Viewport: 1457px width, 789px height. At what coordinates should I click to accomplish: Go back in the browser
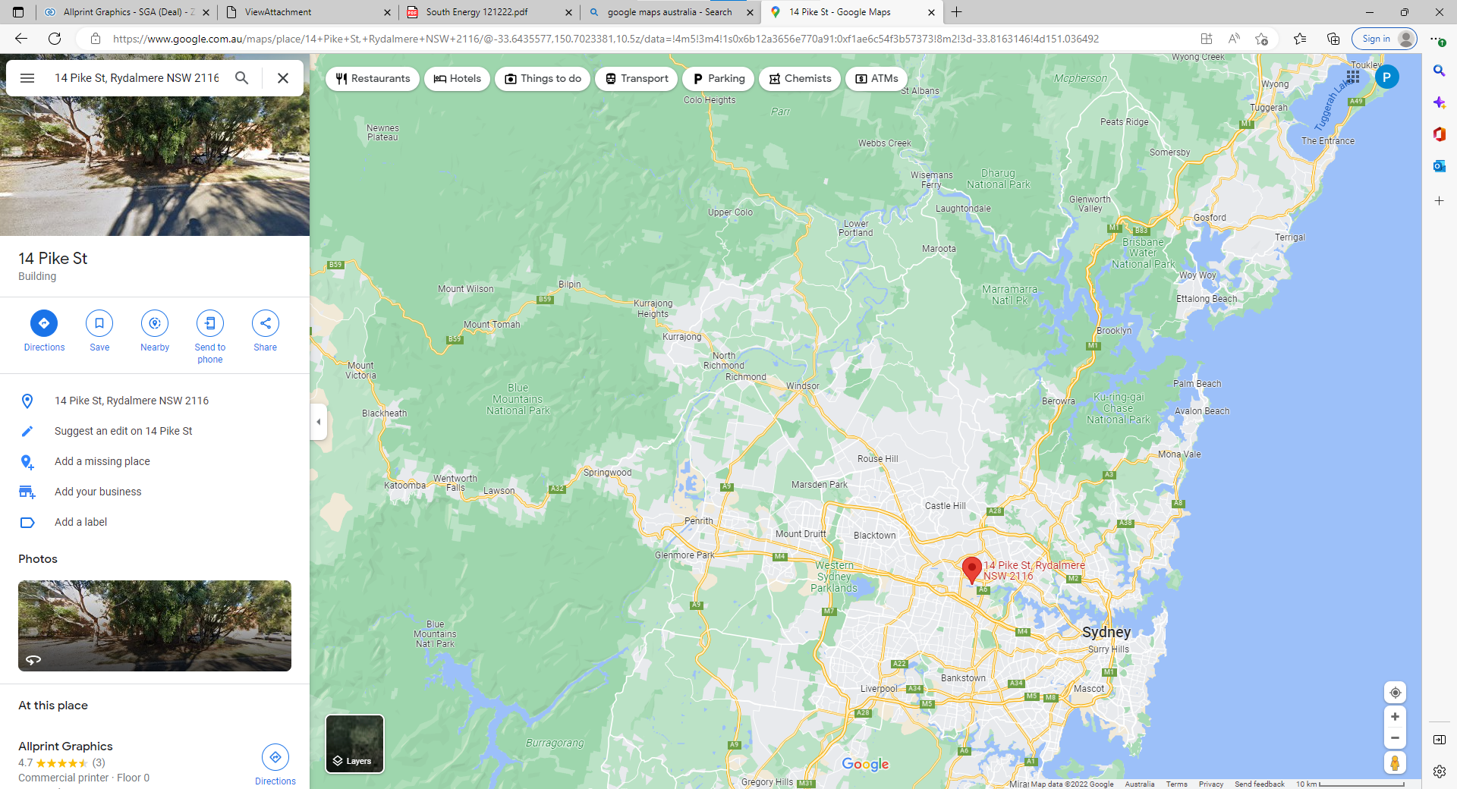tap(21, 39)
